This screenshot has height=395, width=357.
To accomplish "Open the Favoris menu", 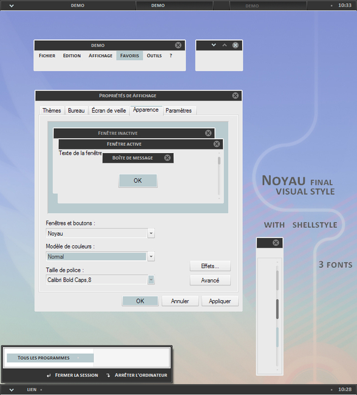I will pyautogui.click(x=130, y=56).
